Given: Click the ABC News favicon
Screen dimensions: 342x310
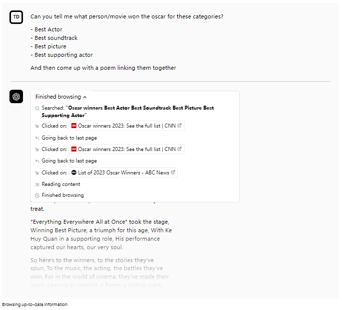Looking at the screenshot, I should pyautogui.click(x=74, y=172).
